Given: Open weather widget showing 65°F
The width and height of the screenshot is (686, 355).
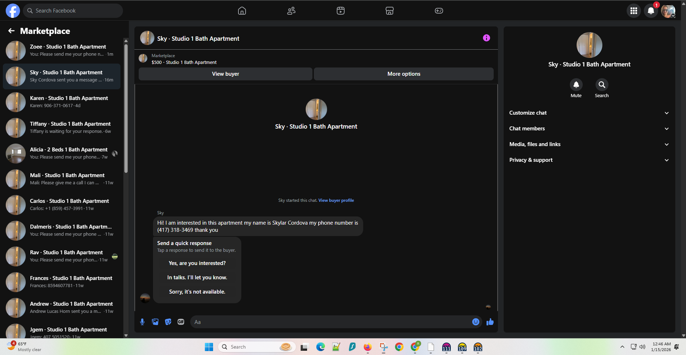Looking at the screenshot, I should pos(24,346).
